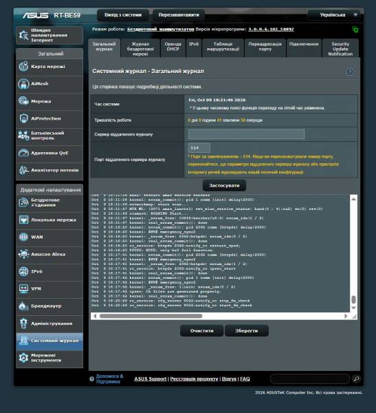Switch to IPv6 log tab
This screenshot has width=376, height=413.
coord(194,48)
